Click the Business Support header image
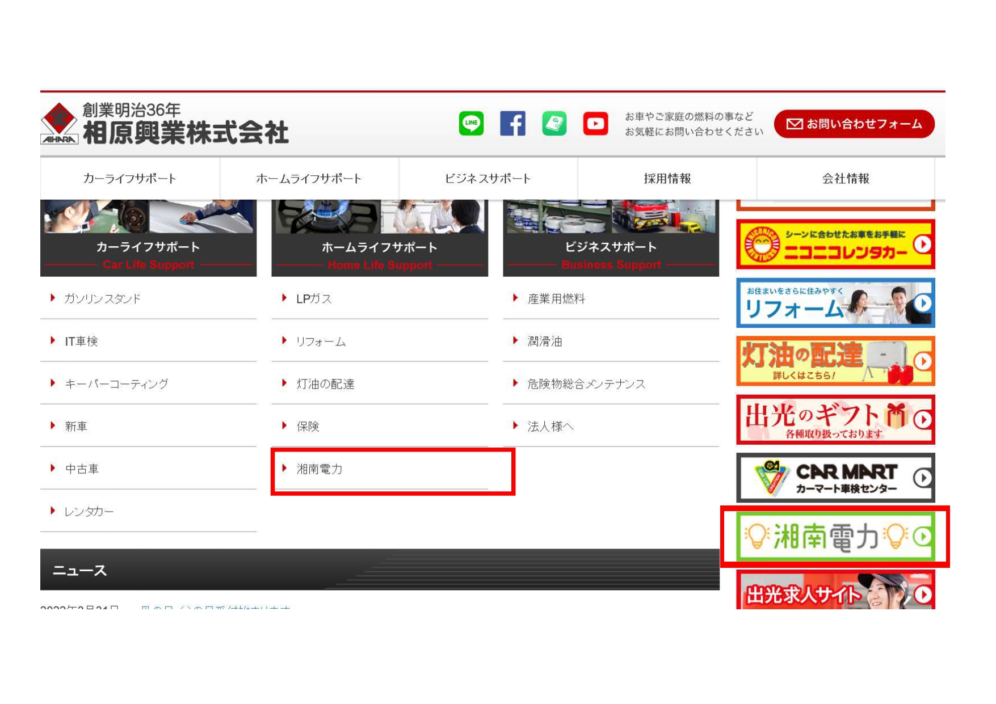This screenshot has width=996, height=704. 611,238
